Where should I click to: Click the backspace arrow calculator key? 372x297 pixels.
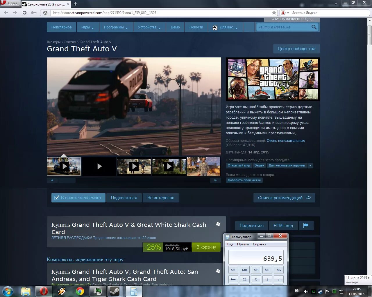(233, 279)
